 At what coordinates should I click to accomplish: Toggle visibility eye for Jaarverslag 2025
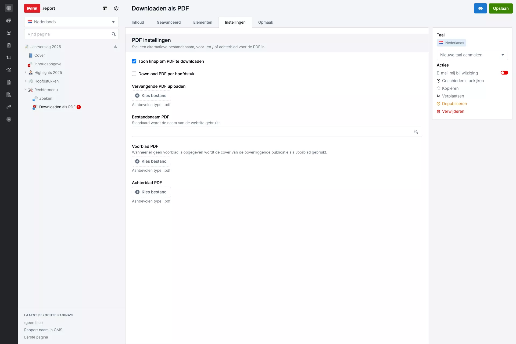point(116,47)
